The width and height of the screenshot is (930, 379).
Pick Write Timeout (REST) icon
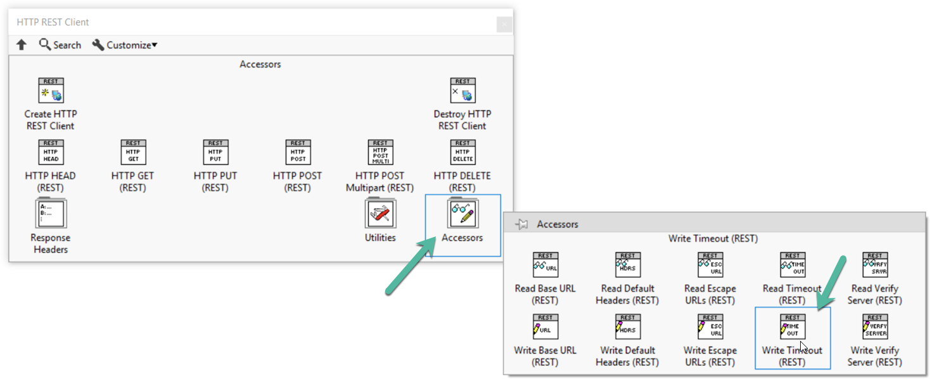coord(793,326)
